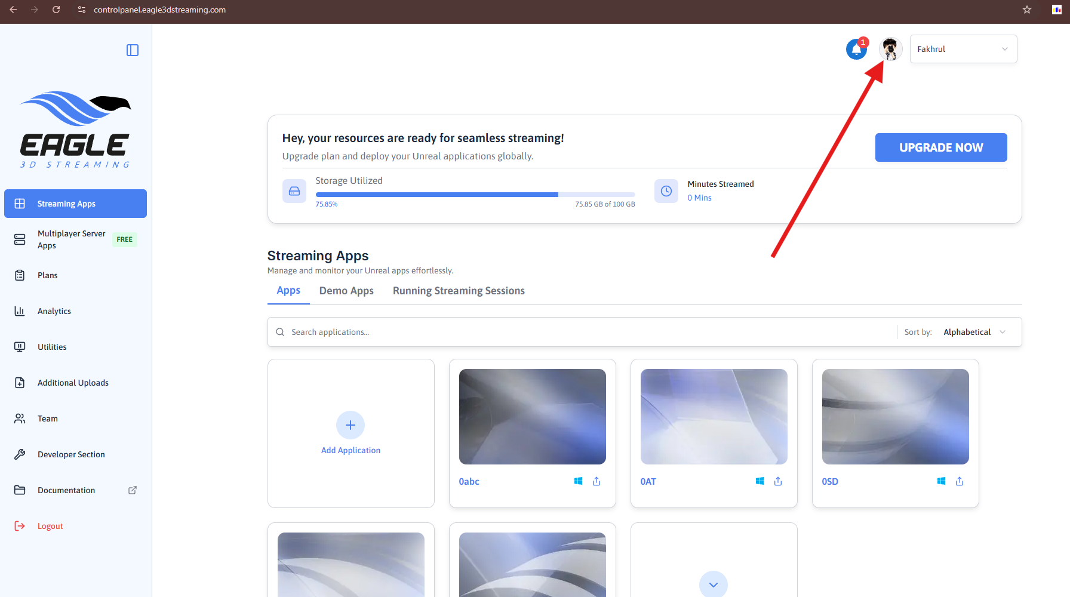Click the UPGRADE NOW button
This screenshot has height=597, width=1070.
pyautogui.click(x=941, y=147)
